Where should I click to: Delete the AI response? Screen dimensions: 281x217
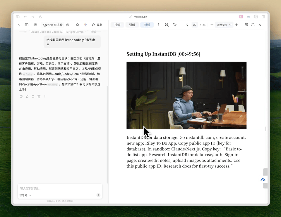pos(39,96)
